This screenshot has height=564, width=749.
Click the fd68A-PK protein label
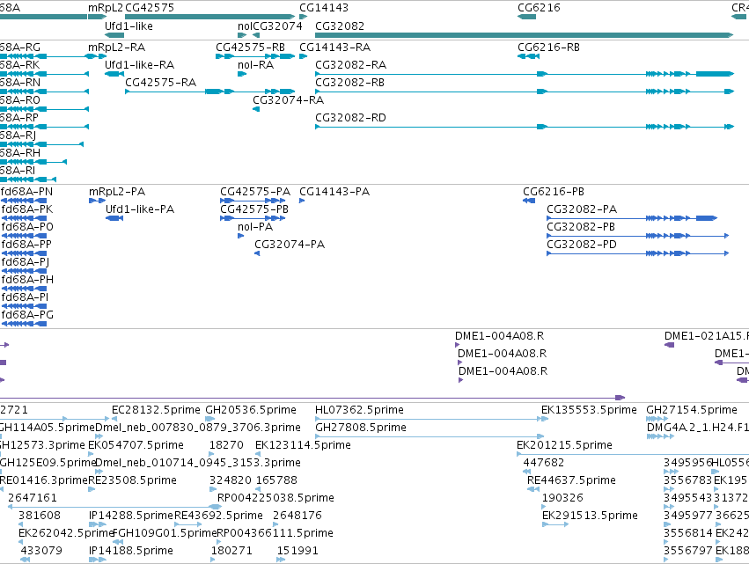tap(27, 209)
